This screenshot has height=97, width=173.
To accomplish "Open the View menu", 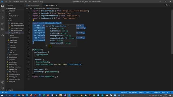I will tap(22, 2).
